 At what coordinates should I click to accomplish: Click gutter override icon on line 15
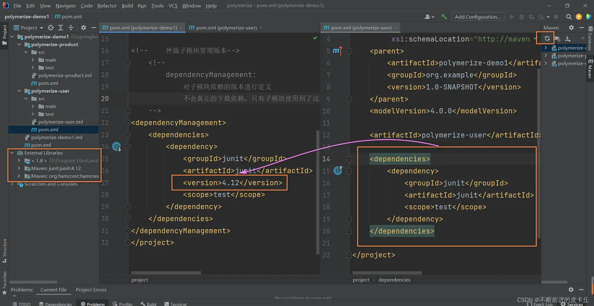pos(338,171)
